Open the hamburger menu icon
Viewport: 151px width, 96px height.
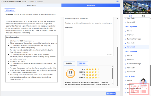pyautogui.click(x=118, y=2)
